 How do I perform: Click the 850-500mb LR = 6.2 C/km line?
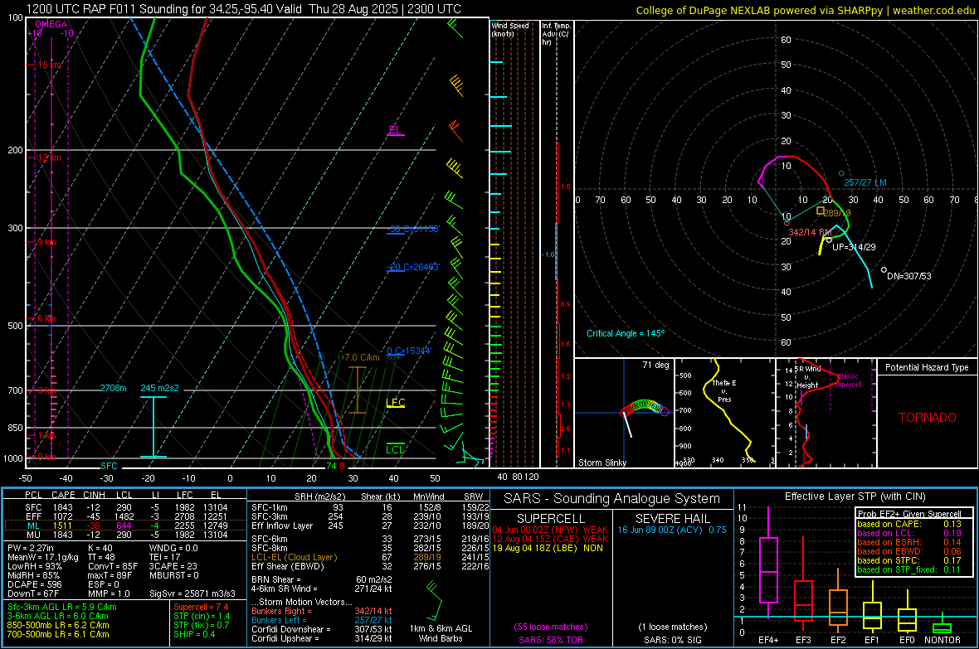tap(58, 625)
